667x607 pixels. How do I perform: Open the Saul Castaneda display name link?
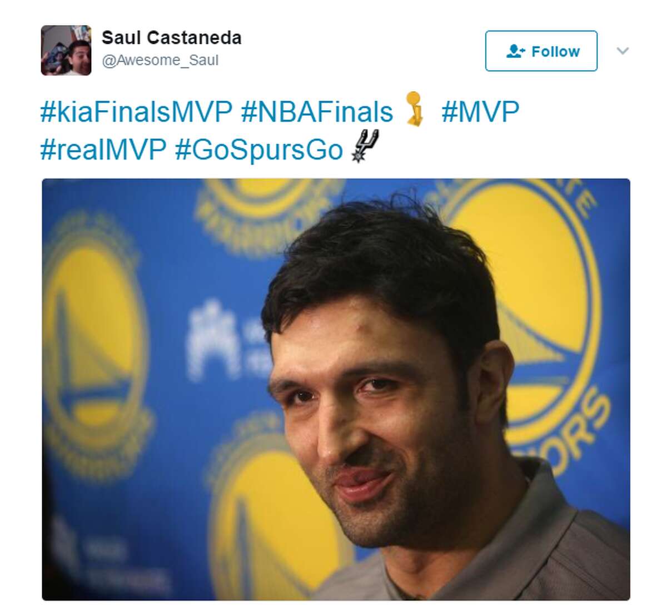(171, 38)
